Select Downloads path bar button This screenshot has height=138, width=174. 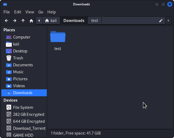pos(74,21)
